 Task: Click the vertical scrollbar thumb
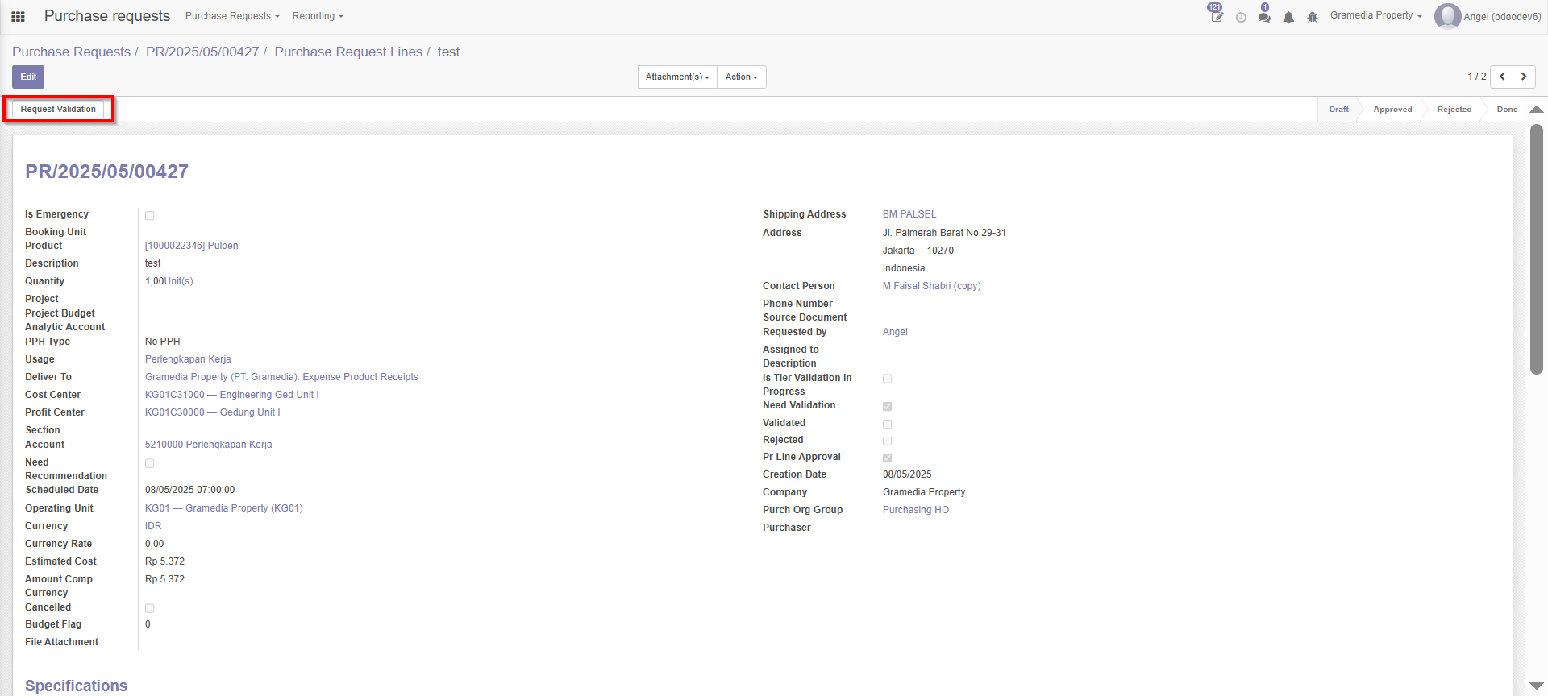(x=1536, y=249)
